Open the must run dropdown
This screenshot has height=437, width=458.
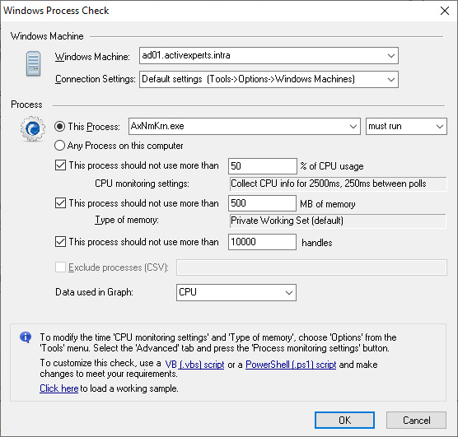coord(406,127)
